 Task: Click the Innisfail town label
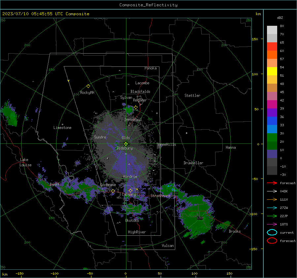tap(133, 120)
